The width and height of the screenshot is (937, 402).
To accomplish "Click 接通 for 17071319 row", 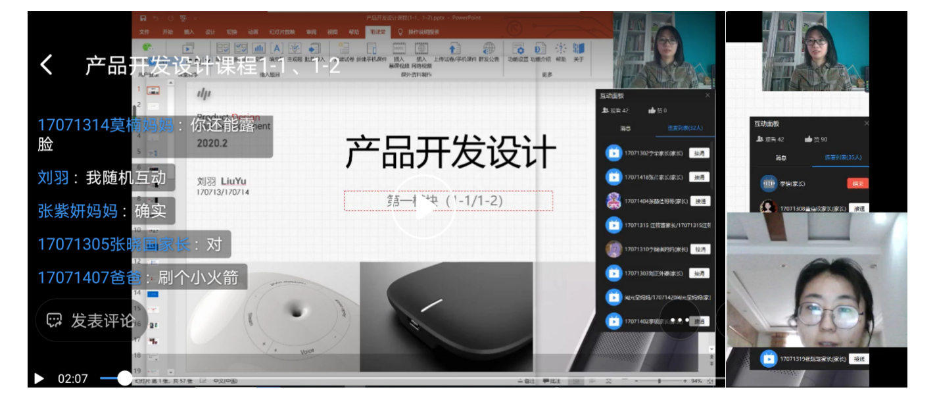I will (858, 359).
